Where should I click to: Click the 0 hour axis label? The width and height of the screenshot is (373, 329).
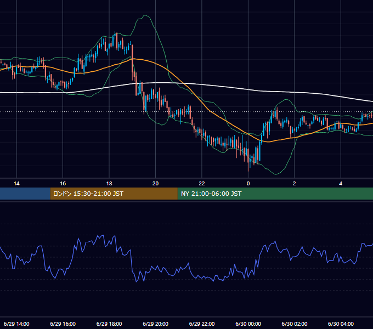pos(248,184)
